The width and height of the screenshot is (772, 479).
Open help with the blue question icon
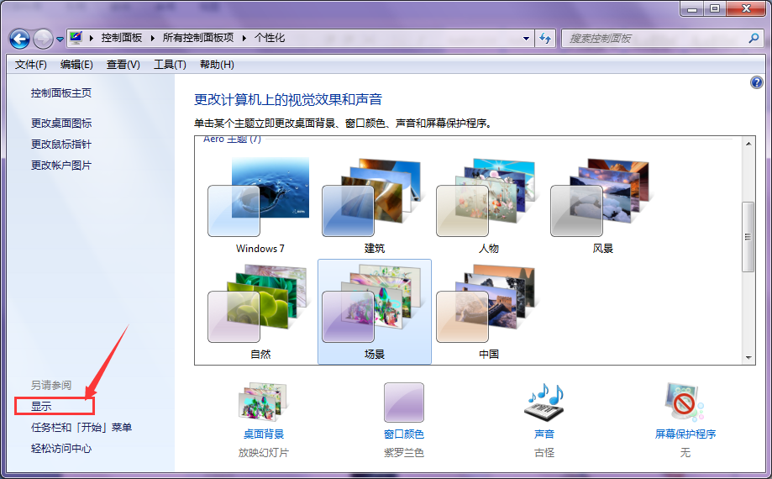click(756, 82)
